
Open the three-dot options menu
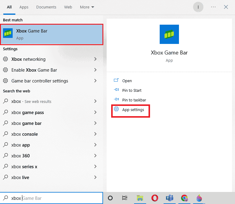[x=213, y=7]
